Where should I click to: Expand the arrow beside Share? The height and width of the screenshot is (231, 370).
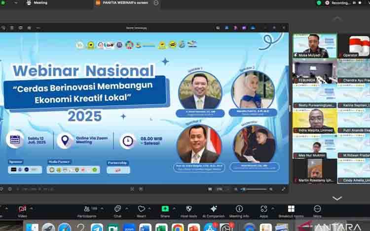click(174, 208)
